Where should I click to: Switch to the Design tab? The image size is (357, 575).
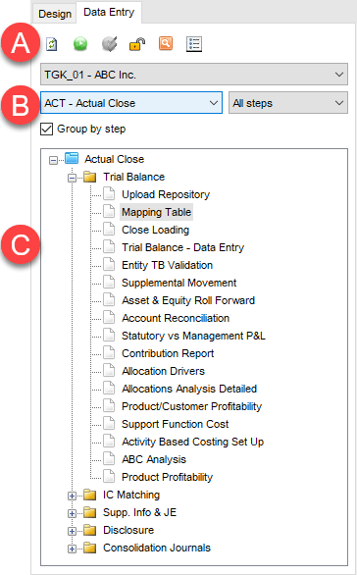pyautogui.click(x=55, y=14)
